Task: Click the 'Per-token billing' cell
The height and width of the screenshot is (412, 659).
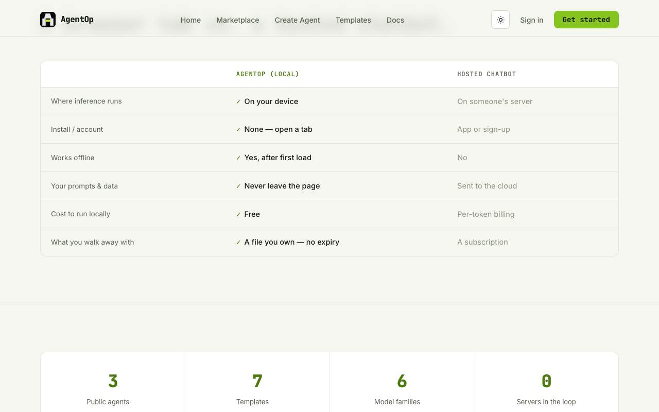Action: (x=486, y=214)
